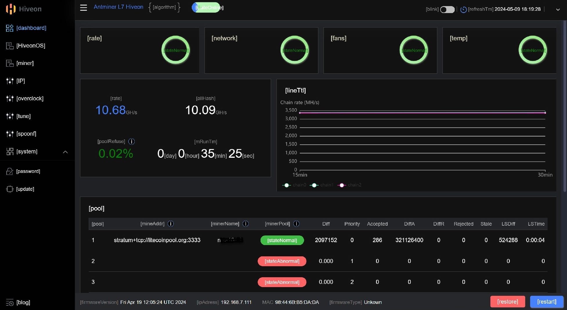Open the hamburger menu icon

tap(84, 8)
